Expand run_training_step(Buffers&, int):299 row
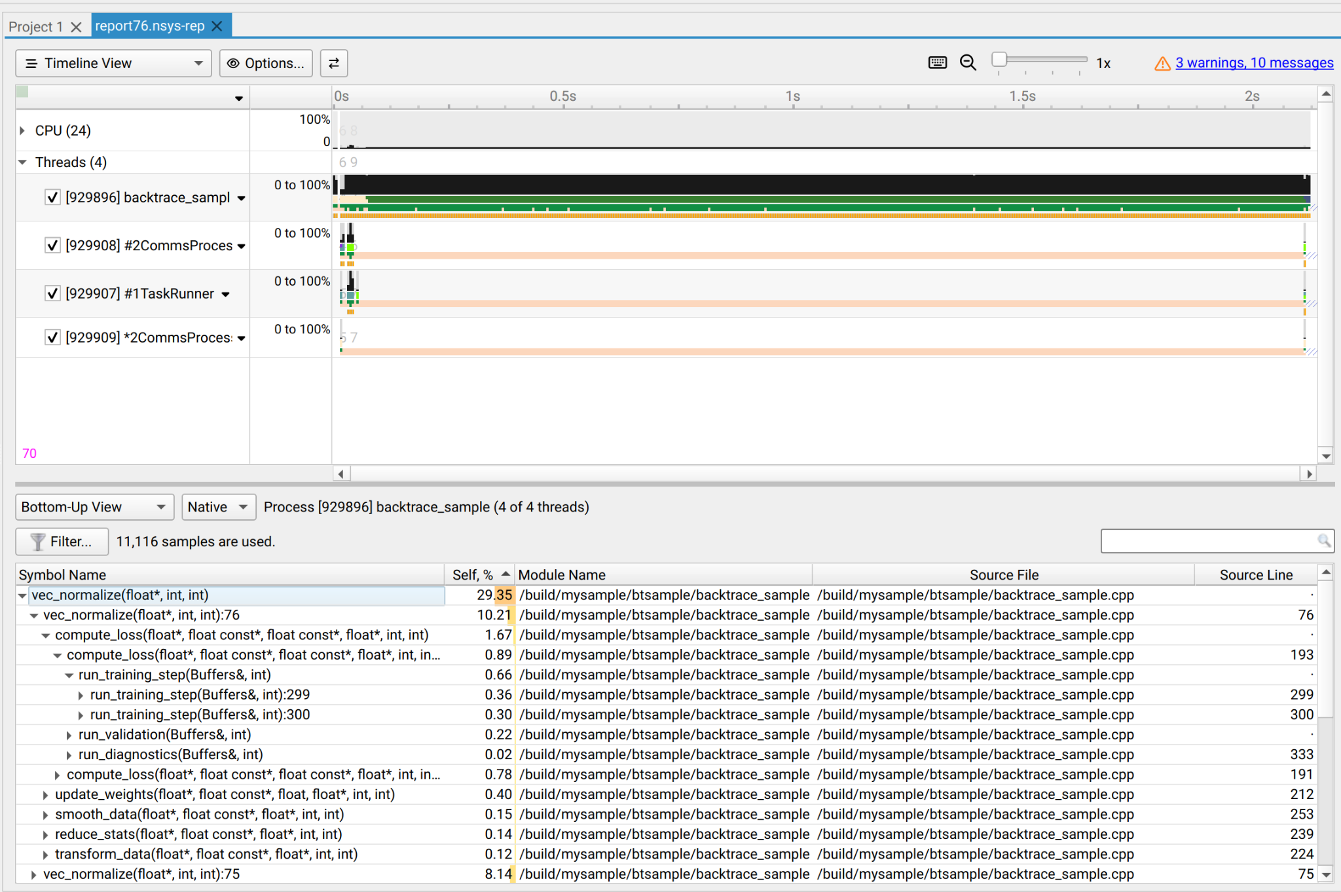1341x892 pixels. 81,696
